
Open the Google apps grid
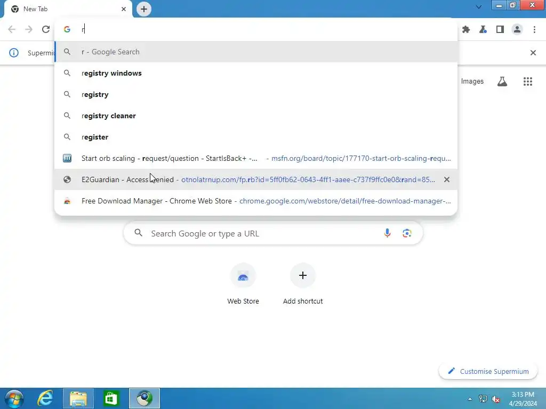click(x=528, y=81)
